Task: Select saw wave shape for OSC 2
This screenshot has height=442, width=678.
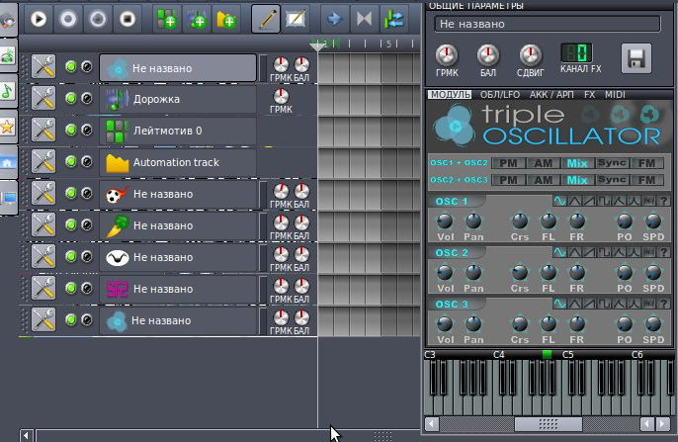Action: click(589, 252)
